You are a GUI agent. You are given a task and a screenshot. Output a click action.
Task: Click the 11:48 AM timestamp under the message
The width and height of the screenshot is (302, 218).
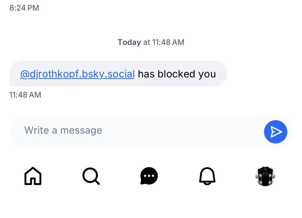pyautogui.click(x=25, y=95)
